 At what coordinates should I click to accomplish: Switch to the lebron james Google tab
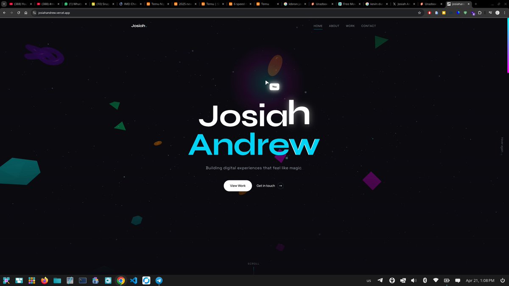coord(295,4)
